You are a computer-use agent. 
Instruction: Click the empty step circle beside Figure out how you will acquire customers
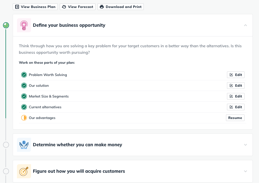click(6, 171)
